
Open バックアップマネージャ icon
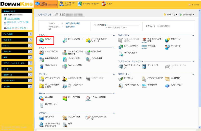65,86
